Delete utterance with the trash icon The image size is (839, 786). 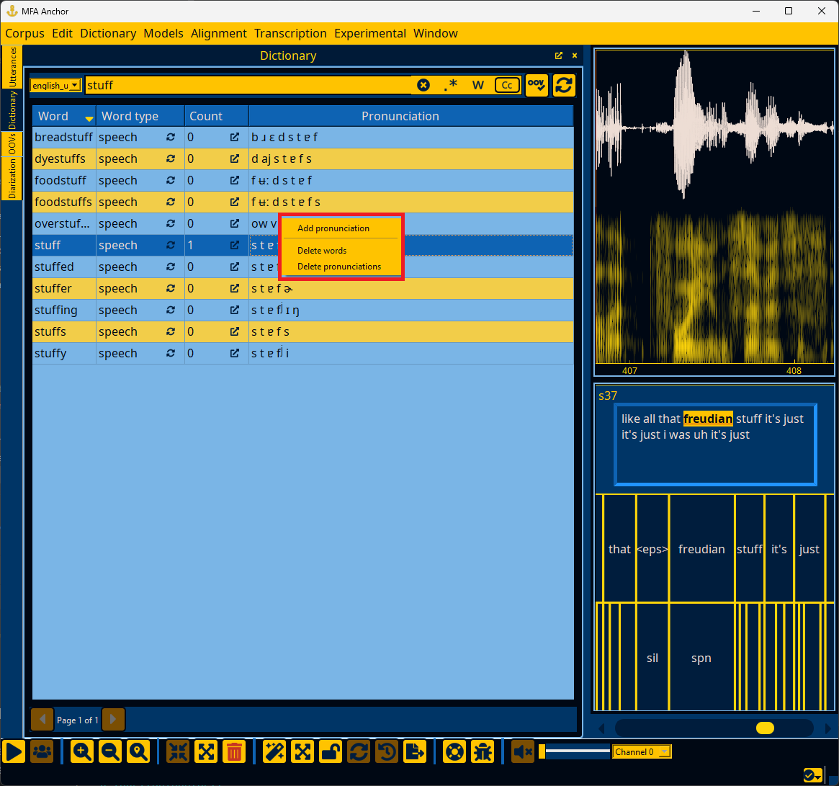point(234,751)
